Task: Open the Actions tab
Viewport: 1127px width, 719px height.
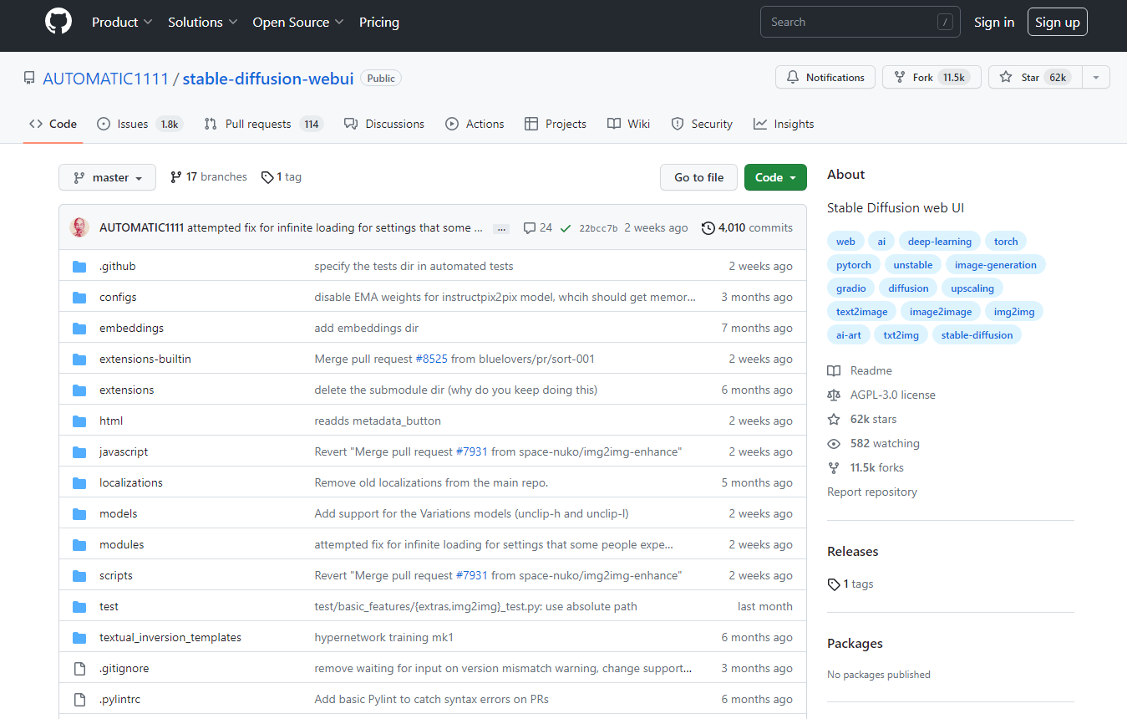Action: 475,124
